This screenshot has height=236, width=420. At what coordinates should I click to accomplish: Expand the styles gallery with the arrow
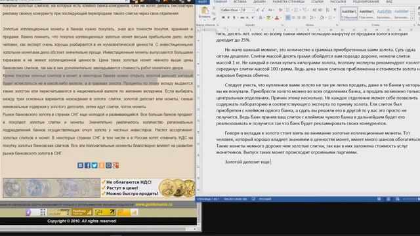tap(413, 18)
